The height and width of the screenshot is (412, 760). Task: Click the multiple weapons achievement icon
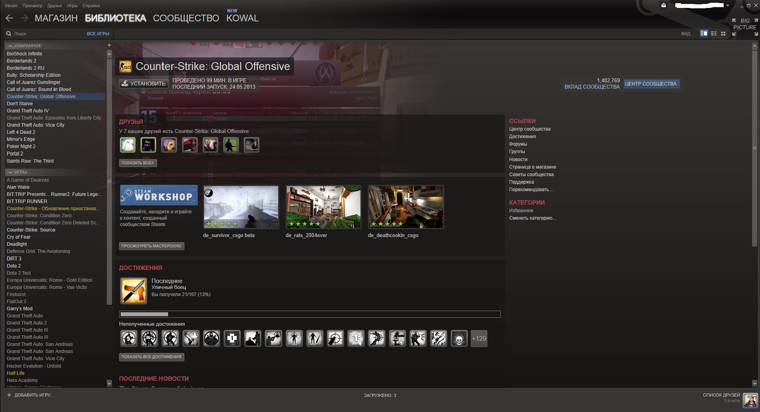[438, 339]
